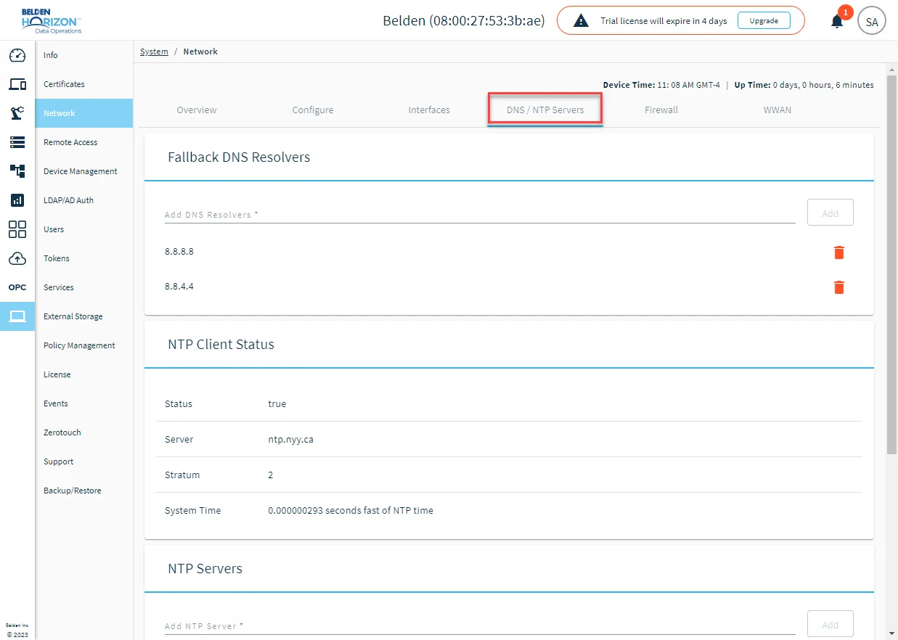Open the SA user avatar
Screen dimensions: 898x640
click(872, 22)
